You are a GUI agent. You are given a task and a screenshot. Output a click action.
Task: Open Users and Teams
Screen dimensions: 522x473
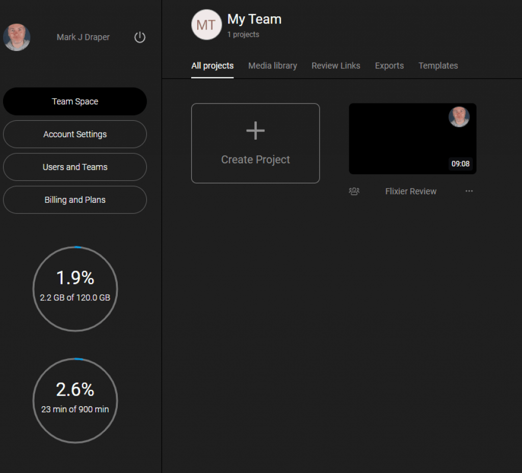click(x=75, y=167)
